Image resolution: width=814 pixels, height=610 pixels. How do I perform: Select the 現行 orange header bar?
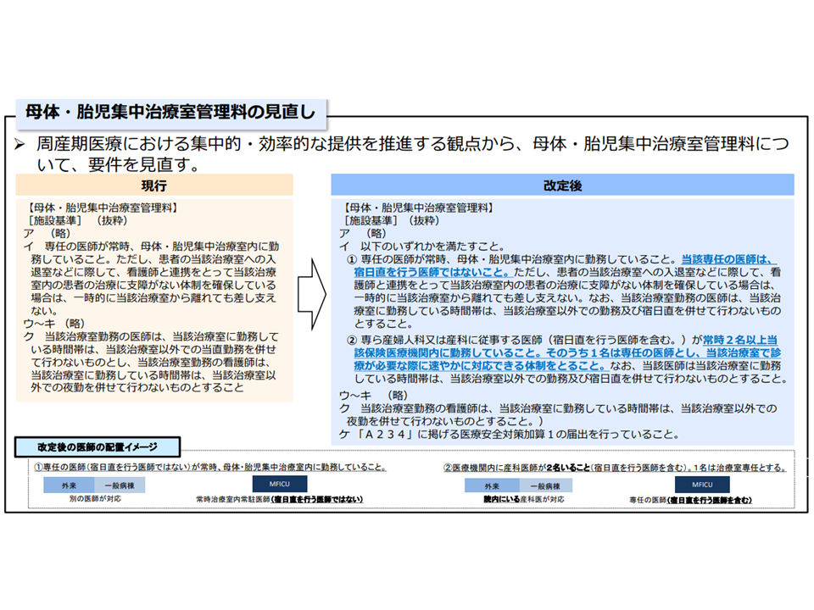[x=154, y=185]
